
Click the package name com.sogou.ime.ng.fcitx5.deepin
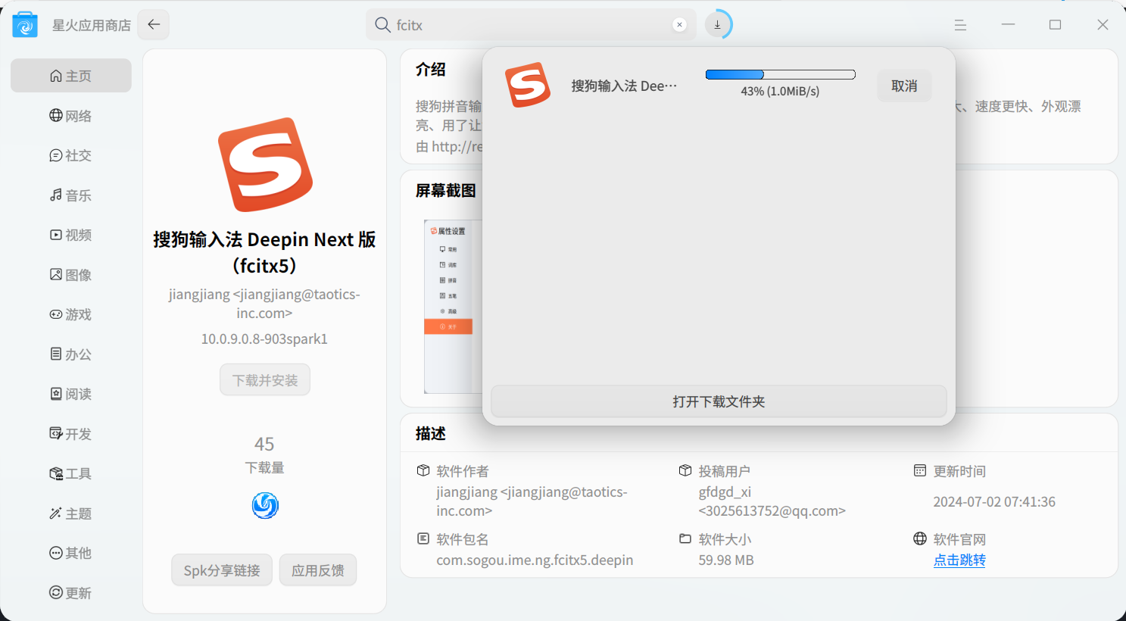tap(535, 560)
